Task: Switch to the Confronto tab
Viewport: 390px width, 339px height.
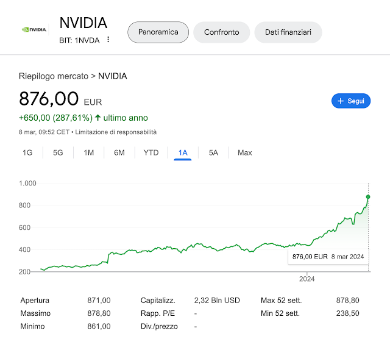Action: point(222,32)
